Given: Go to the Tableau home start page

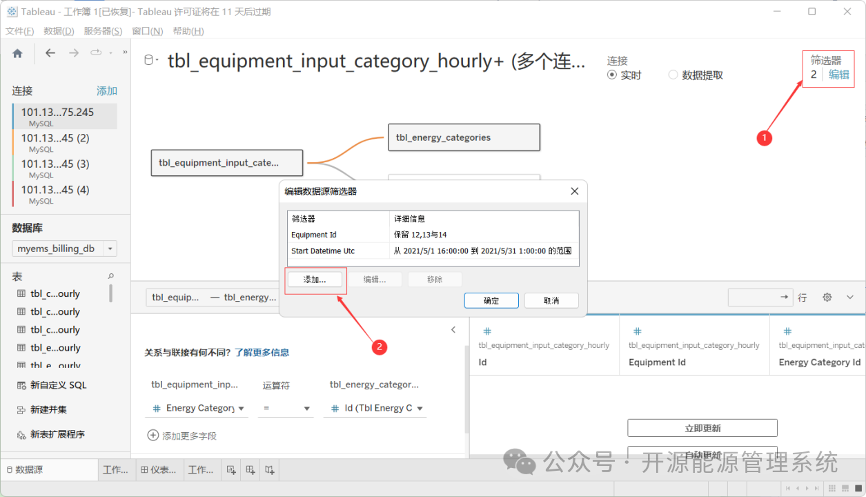Looking at the screenshot, I should click(x=18, y=53).
